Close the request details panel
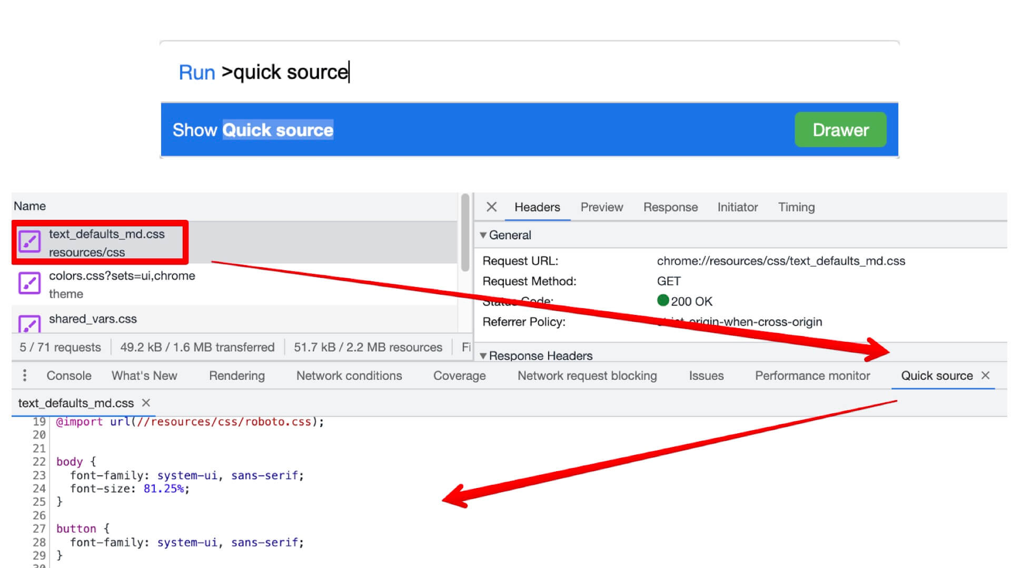The height and width of the screenshot is (568, 1011). point(491,207)
